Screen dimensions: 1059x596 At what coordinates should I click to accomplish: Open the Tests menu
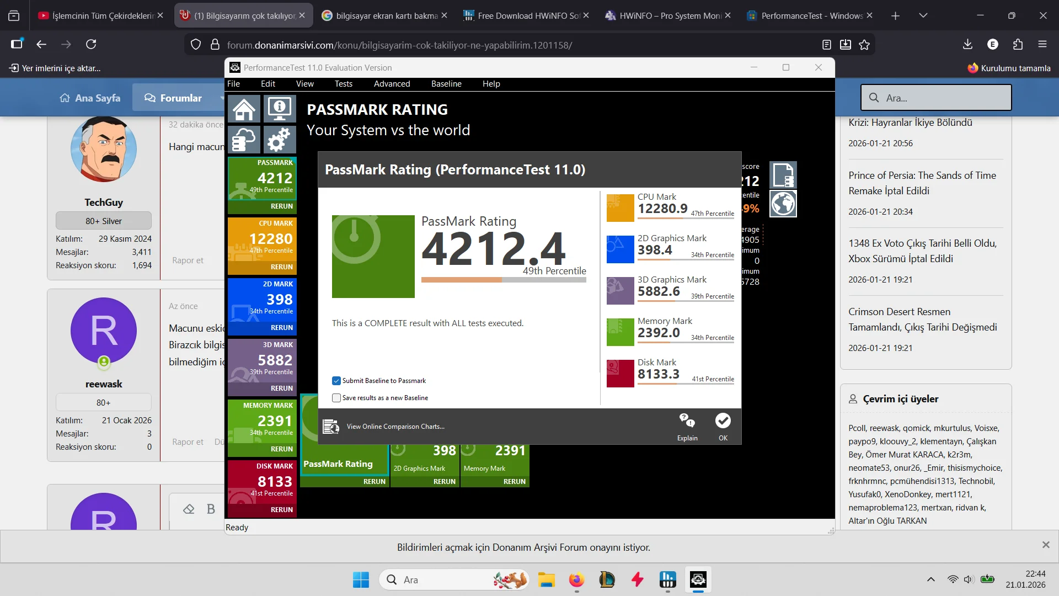click(x=343, y=84)
